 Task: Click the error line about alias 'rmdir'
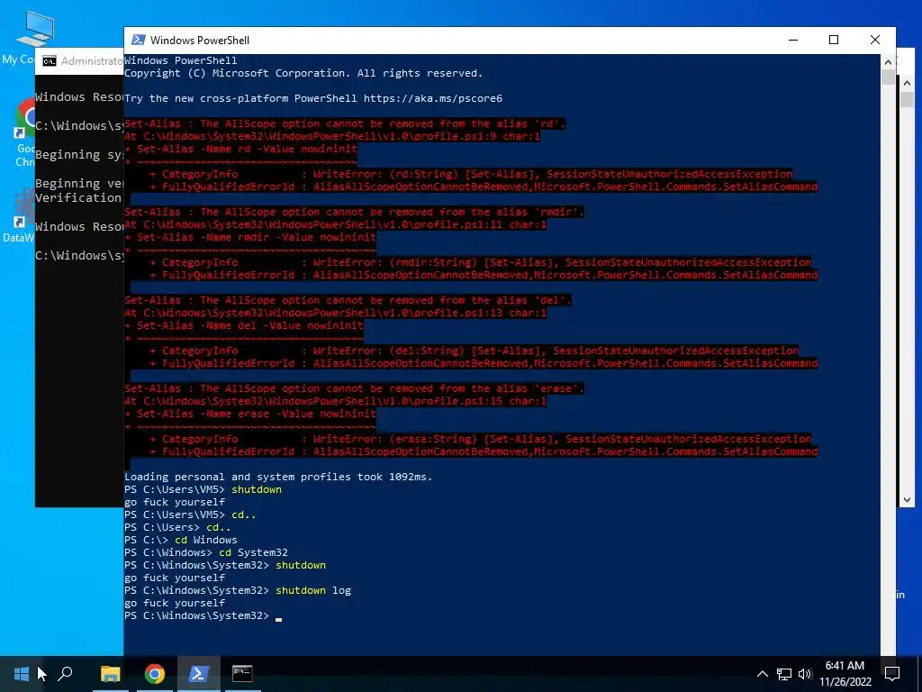click(354, 212)
